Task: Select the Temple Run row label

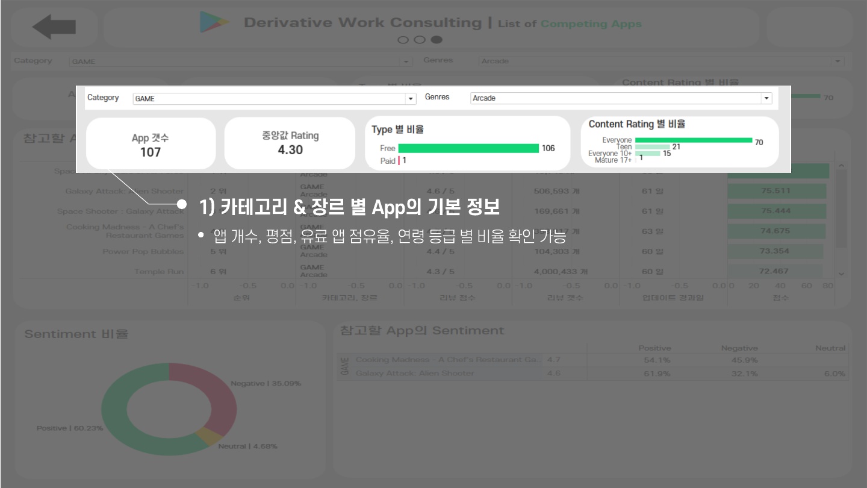Action: pyautogui.click(x=159, y=272)
